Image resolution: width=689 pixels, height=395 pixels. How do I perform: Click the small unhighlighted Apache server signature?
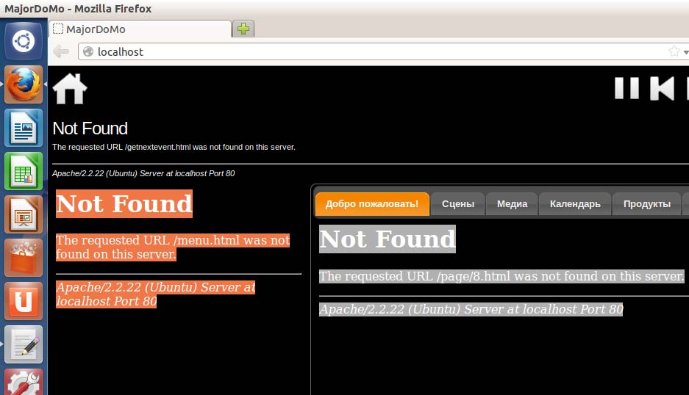pyautogui.click(x=143, y=173)
